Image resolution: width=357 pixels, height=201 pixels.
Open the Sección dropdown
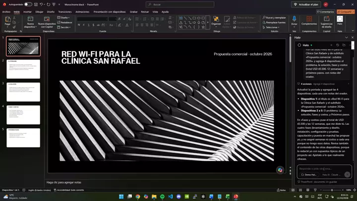tap(64, 27)
